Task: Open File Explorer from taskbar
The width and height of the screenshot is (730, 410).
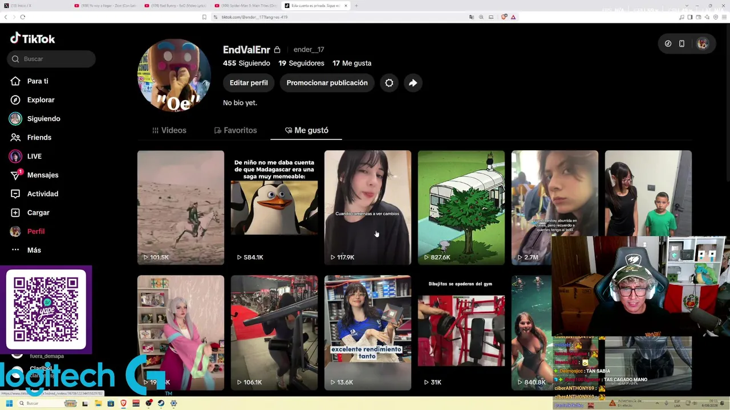Action: point(98,403)
